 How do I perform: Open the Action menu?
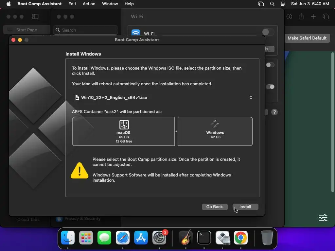(x=89, y=4)
